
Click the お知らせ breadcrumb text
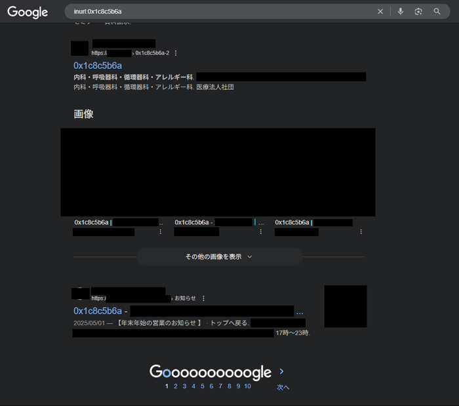click(185, 298)
